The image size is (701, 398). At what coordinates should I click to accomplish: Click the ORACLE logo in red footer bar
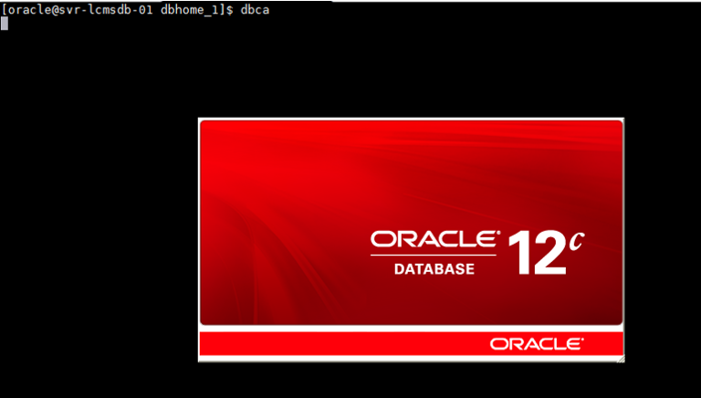[537, 344]
